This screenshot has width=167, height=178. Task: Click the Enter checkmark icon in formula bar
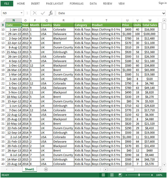tap(43, 13)
